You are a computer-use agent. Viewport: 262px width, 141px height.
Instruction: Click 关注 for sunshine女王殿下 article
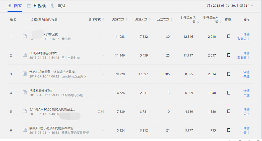[x=246, y=76]
